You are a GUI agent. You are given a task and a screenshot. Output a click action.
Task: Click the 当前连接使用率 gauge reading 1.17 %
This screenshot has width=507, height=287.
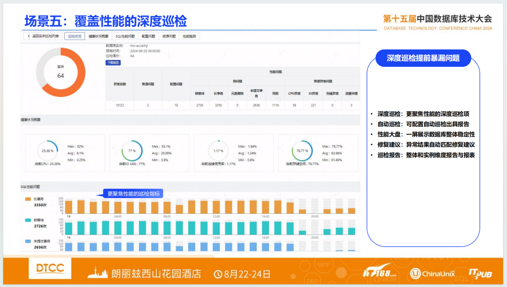pyautogui.click(x=218, y=151)
